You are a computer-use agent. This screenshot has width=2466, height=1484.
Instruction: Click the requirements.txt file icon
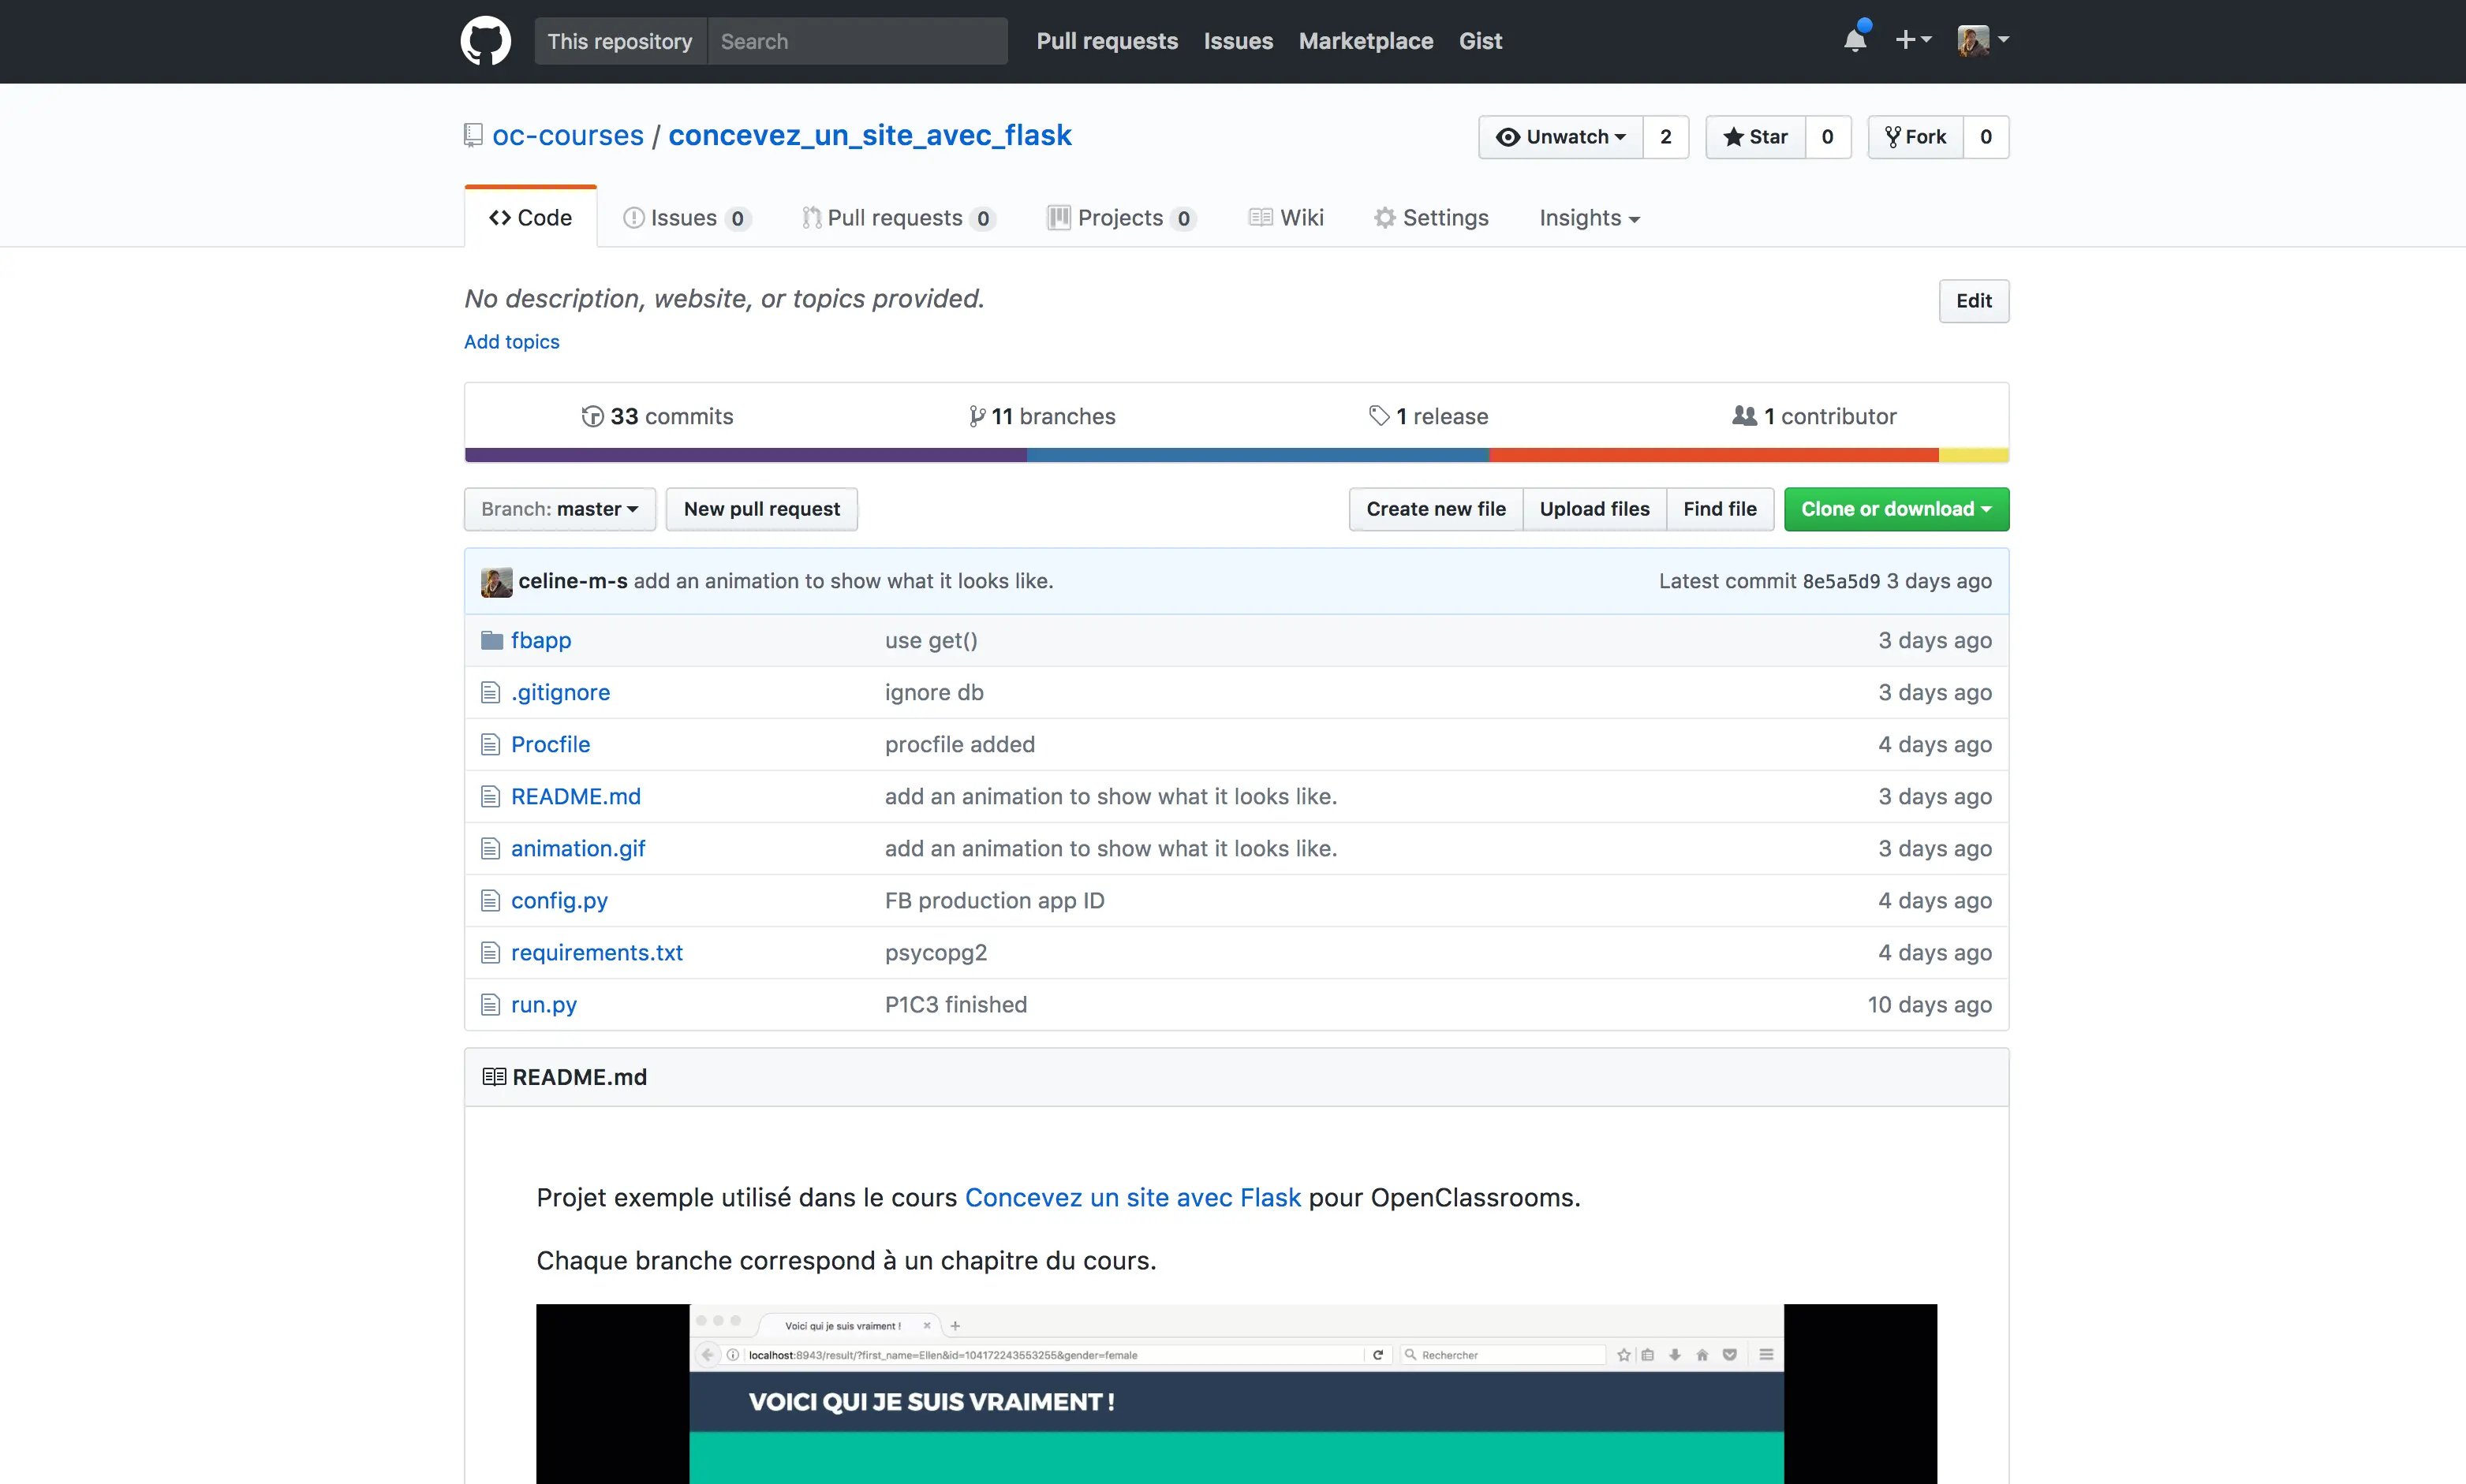pyautogui.click(x=490, y=952)
